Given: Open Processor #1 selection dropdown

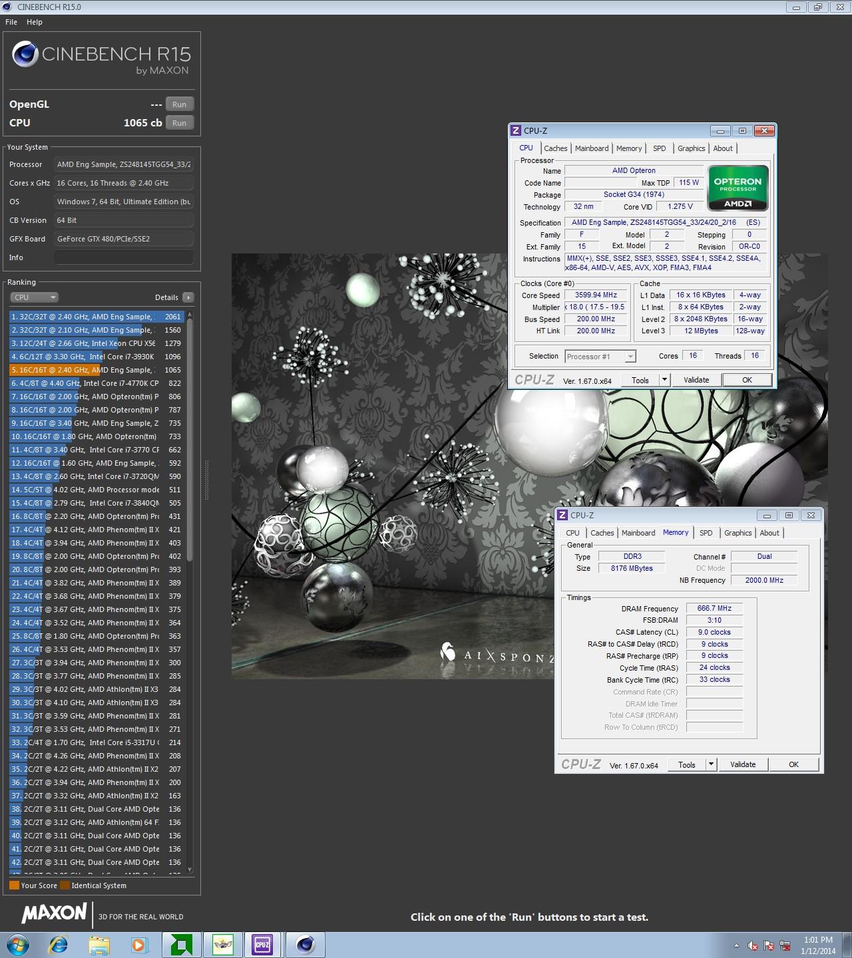Looking at the screenshot, I should (x=600, y=357).
